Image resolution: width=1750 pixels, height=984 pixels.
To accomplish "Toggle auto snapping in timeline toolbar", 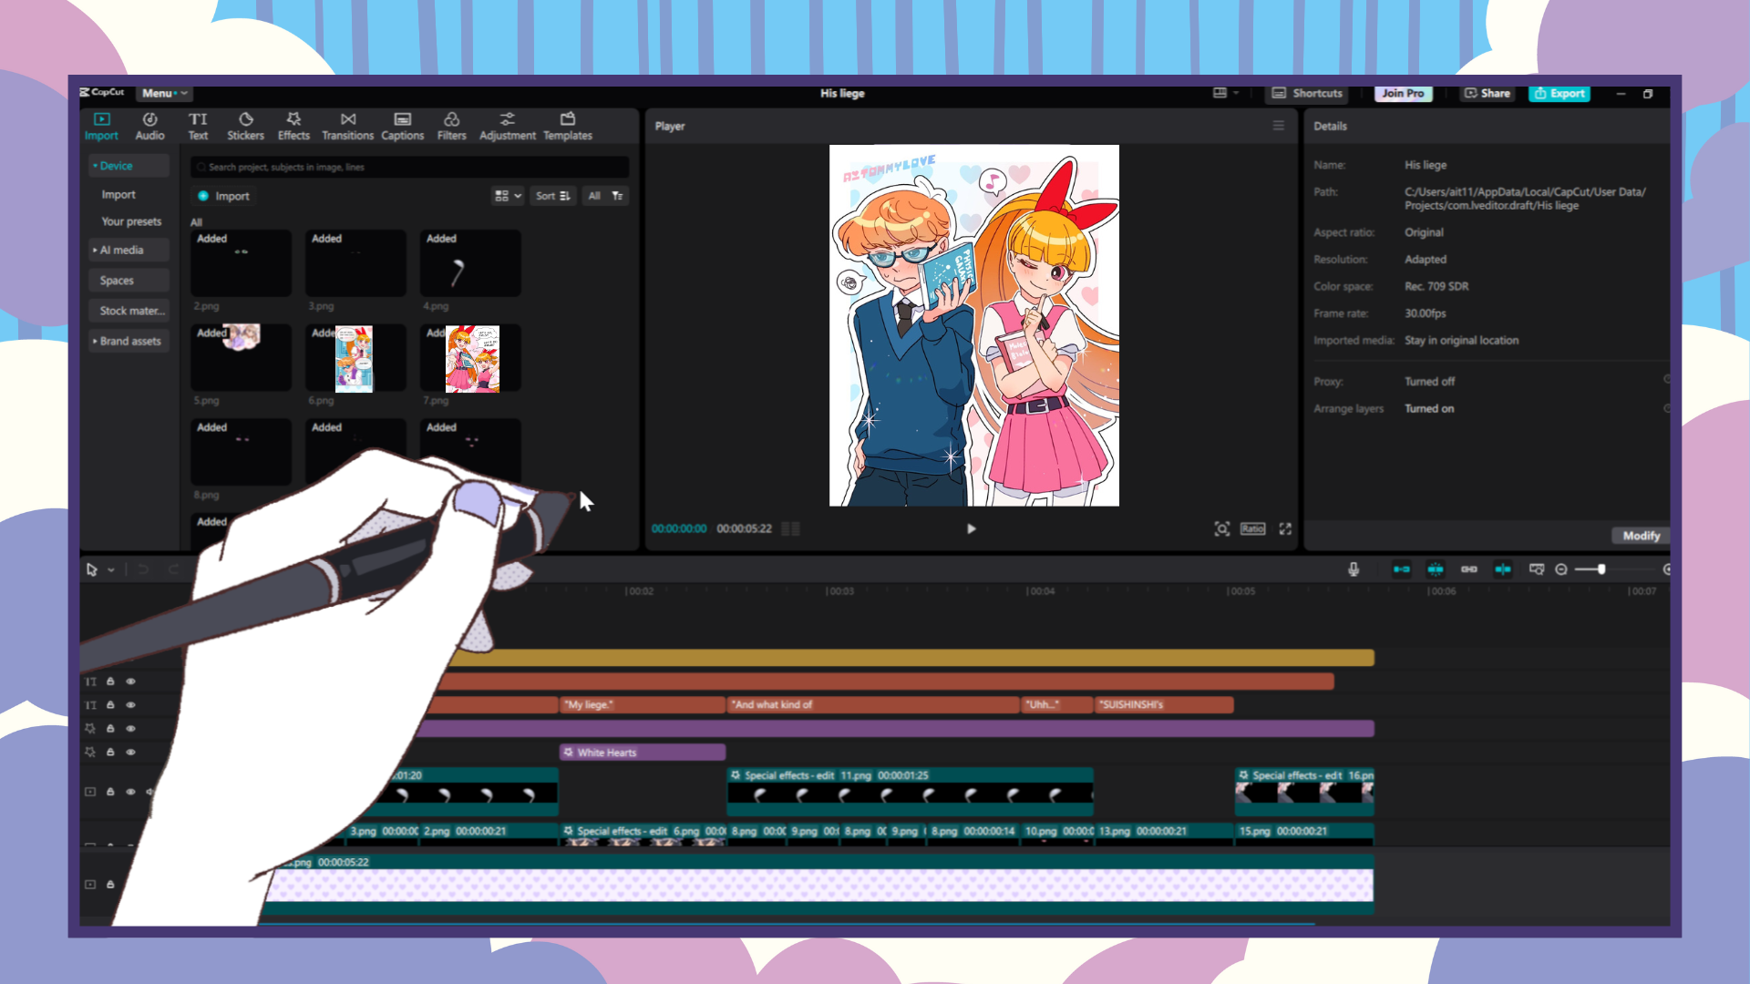I will pyautogui.click(x=1436, y=569).
